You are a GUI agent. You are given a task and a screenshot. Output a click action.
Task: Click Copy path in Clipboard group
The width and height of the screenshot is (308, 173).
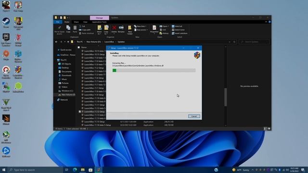[85, 30]
